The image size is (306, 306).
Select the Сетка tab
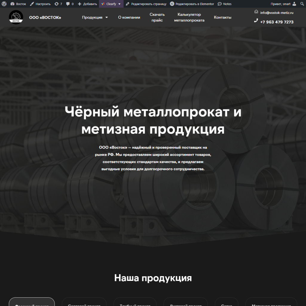[227, 302]
